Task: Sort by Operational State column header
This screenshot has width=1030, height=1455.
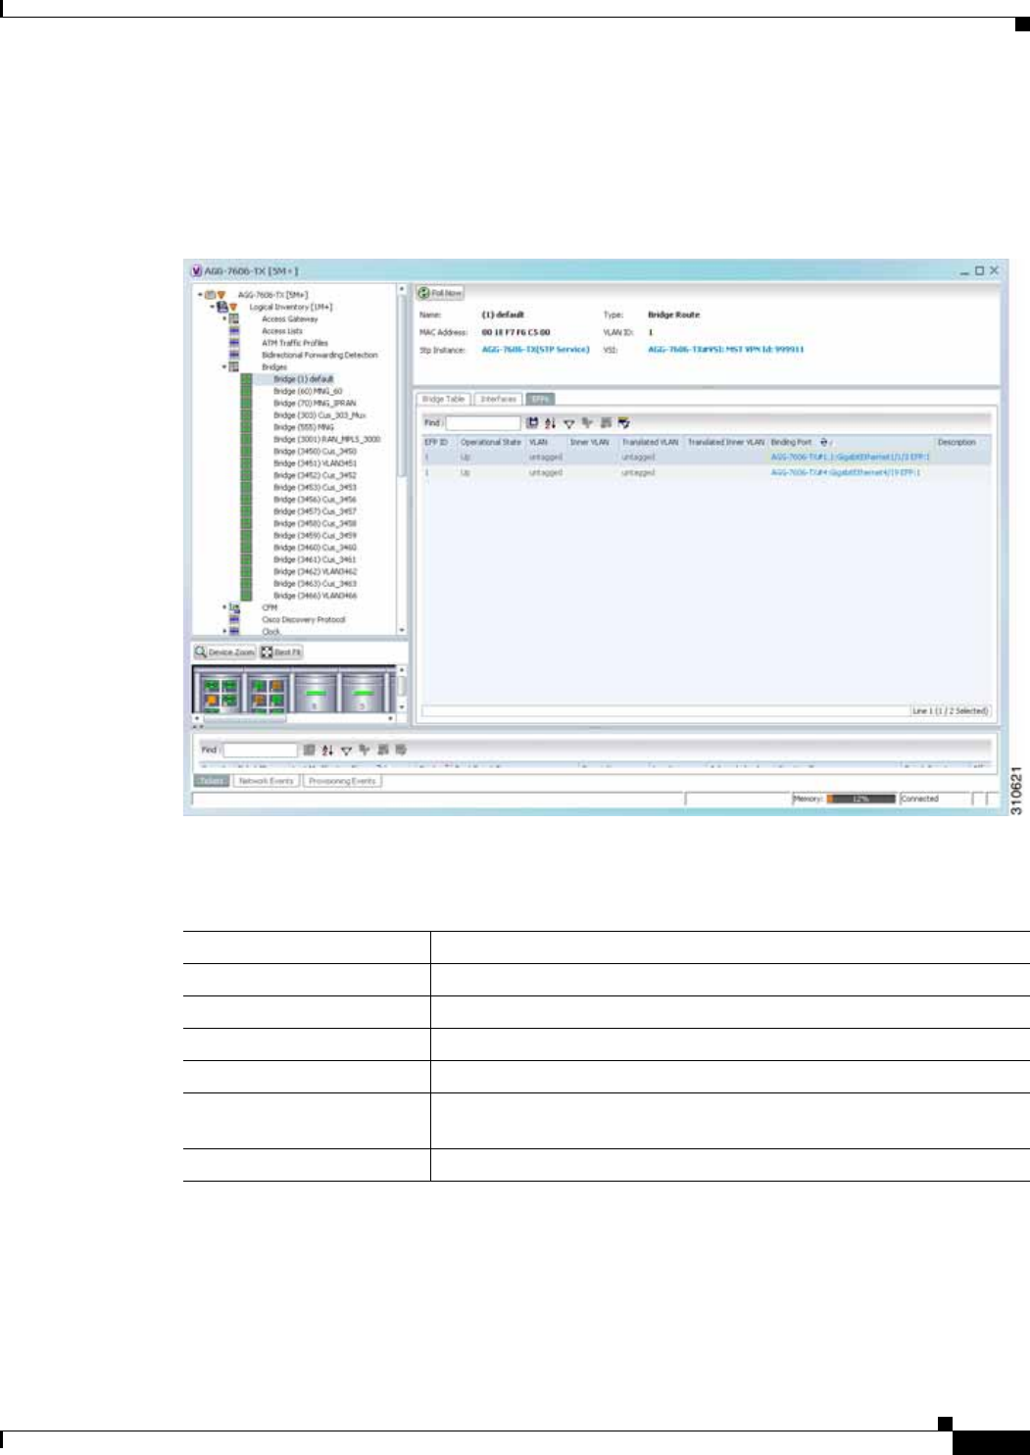Action: (x=490, y=443)
